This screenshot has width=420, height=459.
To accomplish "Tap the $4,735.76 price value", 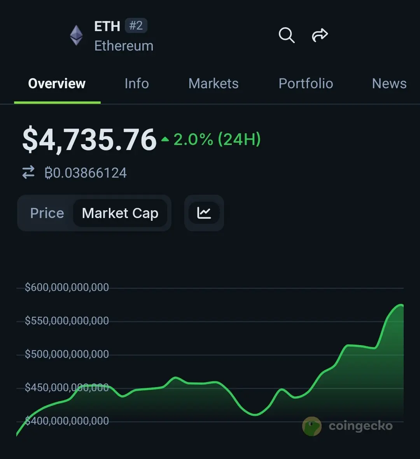I will click(89, 140).
